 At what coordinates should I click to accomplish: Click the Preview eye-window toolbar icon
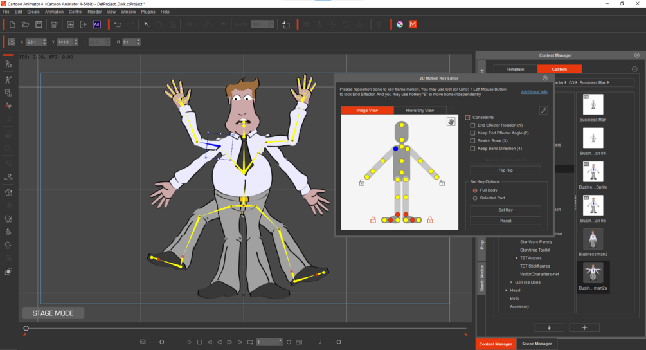click(x=71, y=24)
